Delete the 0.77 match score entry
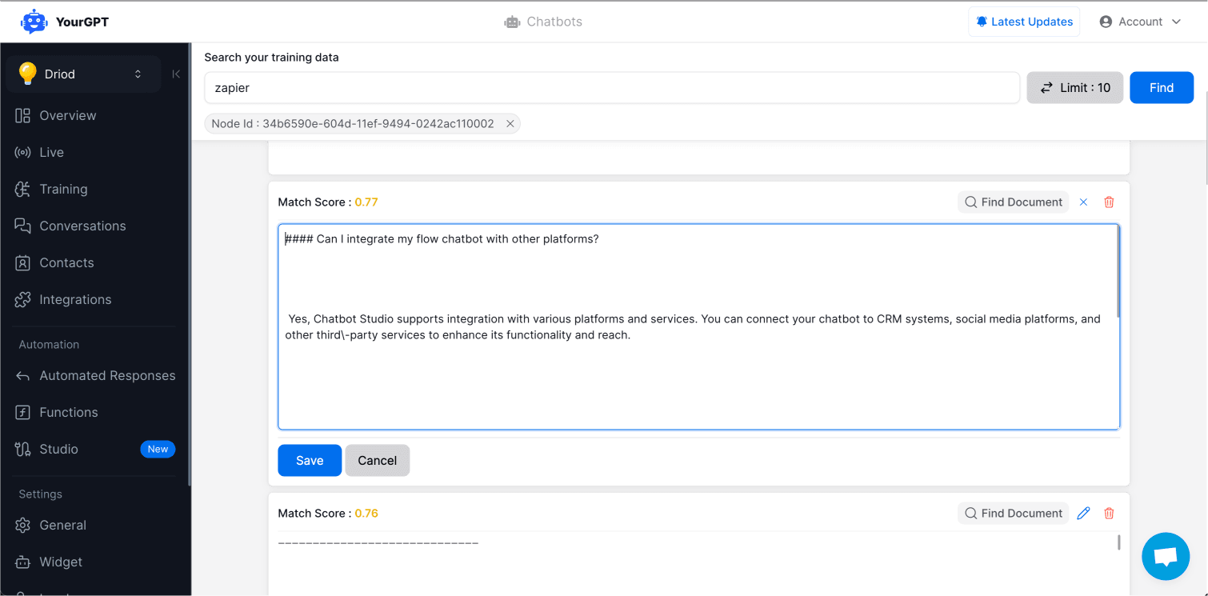 point(1109,202)
